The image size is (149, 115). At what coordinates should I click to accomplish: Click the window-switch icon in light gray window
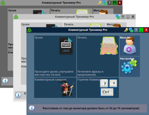[x=118, y=17]
